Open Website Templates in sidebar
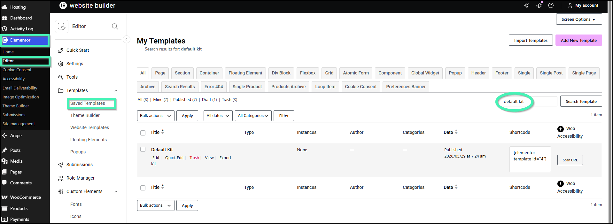 [x=89, y=127]
